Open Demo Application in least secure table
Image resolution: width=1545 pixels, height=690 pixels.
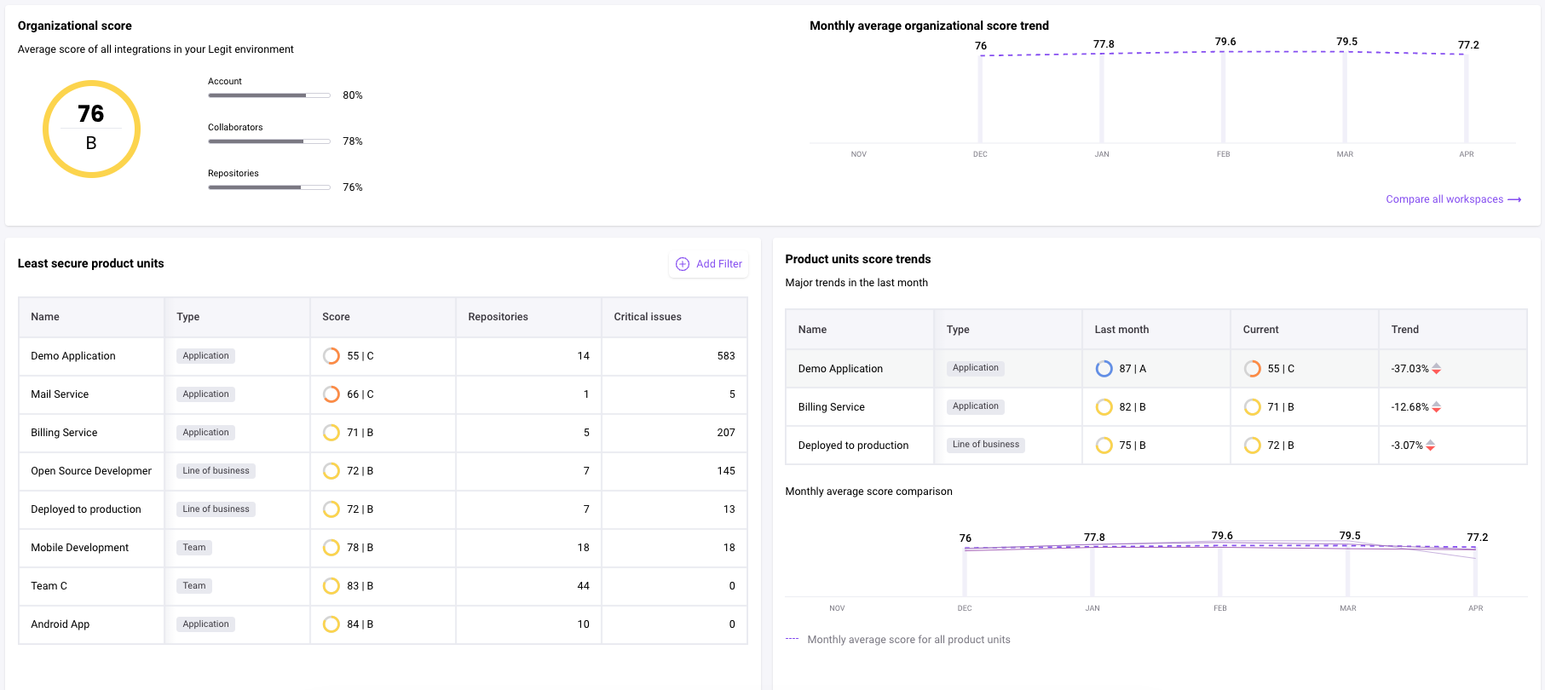coord(73,356)
